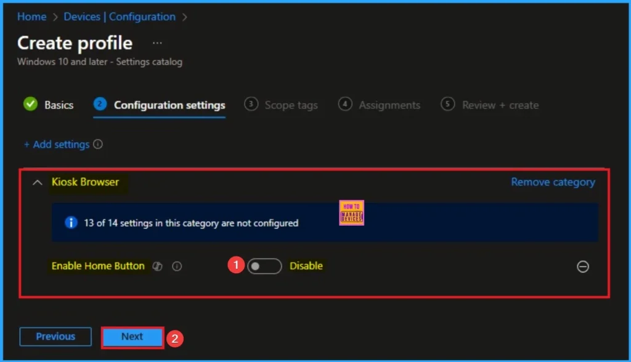Screen dimensions: 631x362
Task: Open the ellipsis menu beside Create profile
Action: [157, 43]
